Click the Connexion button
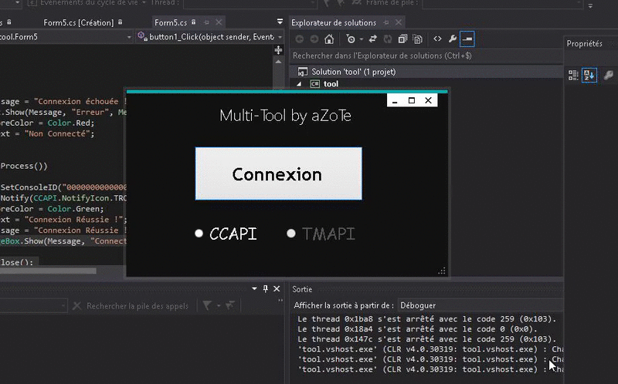Image resolution: width=618 pixels, height=384 pixels. [x=279, y=173]
